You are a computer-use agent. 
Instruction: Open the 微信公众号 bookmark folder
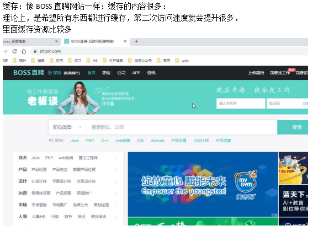click(x=140, y=61)
